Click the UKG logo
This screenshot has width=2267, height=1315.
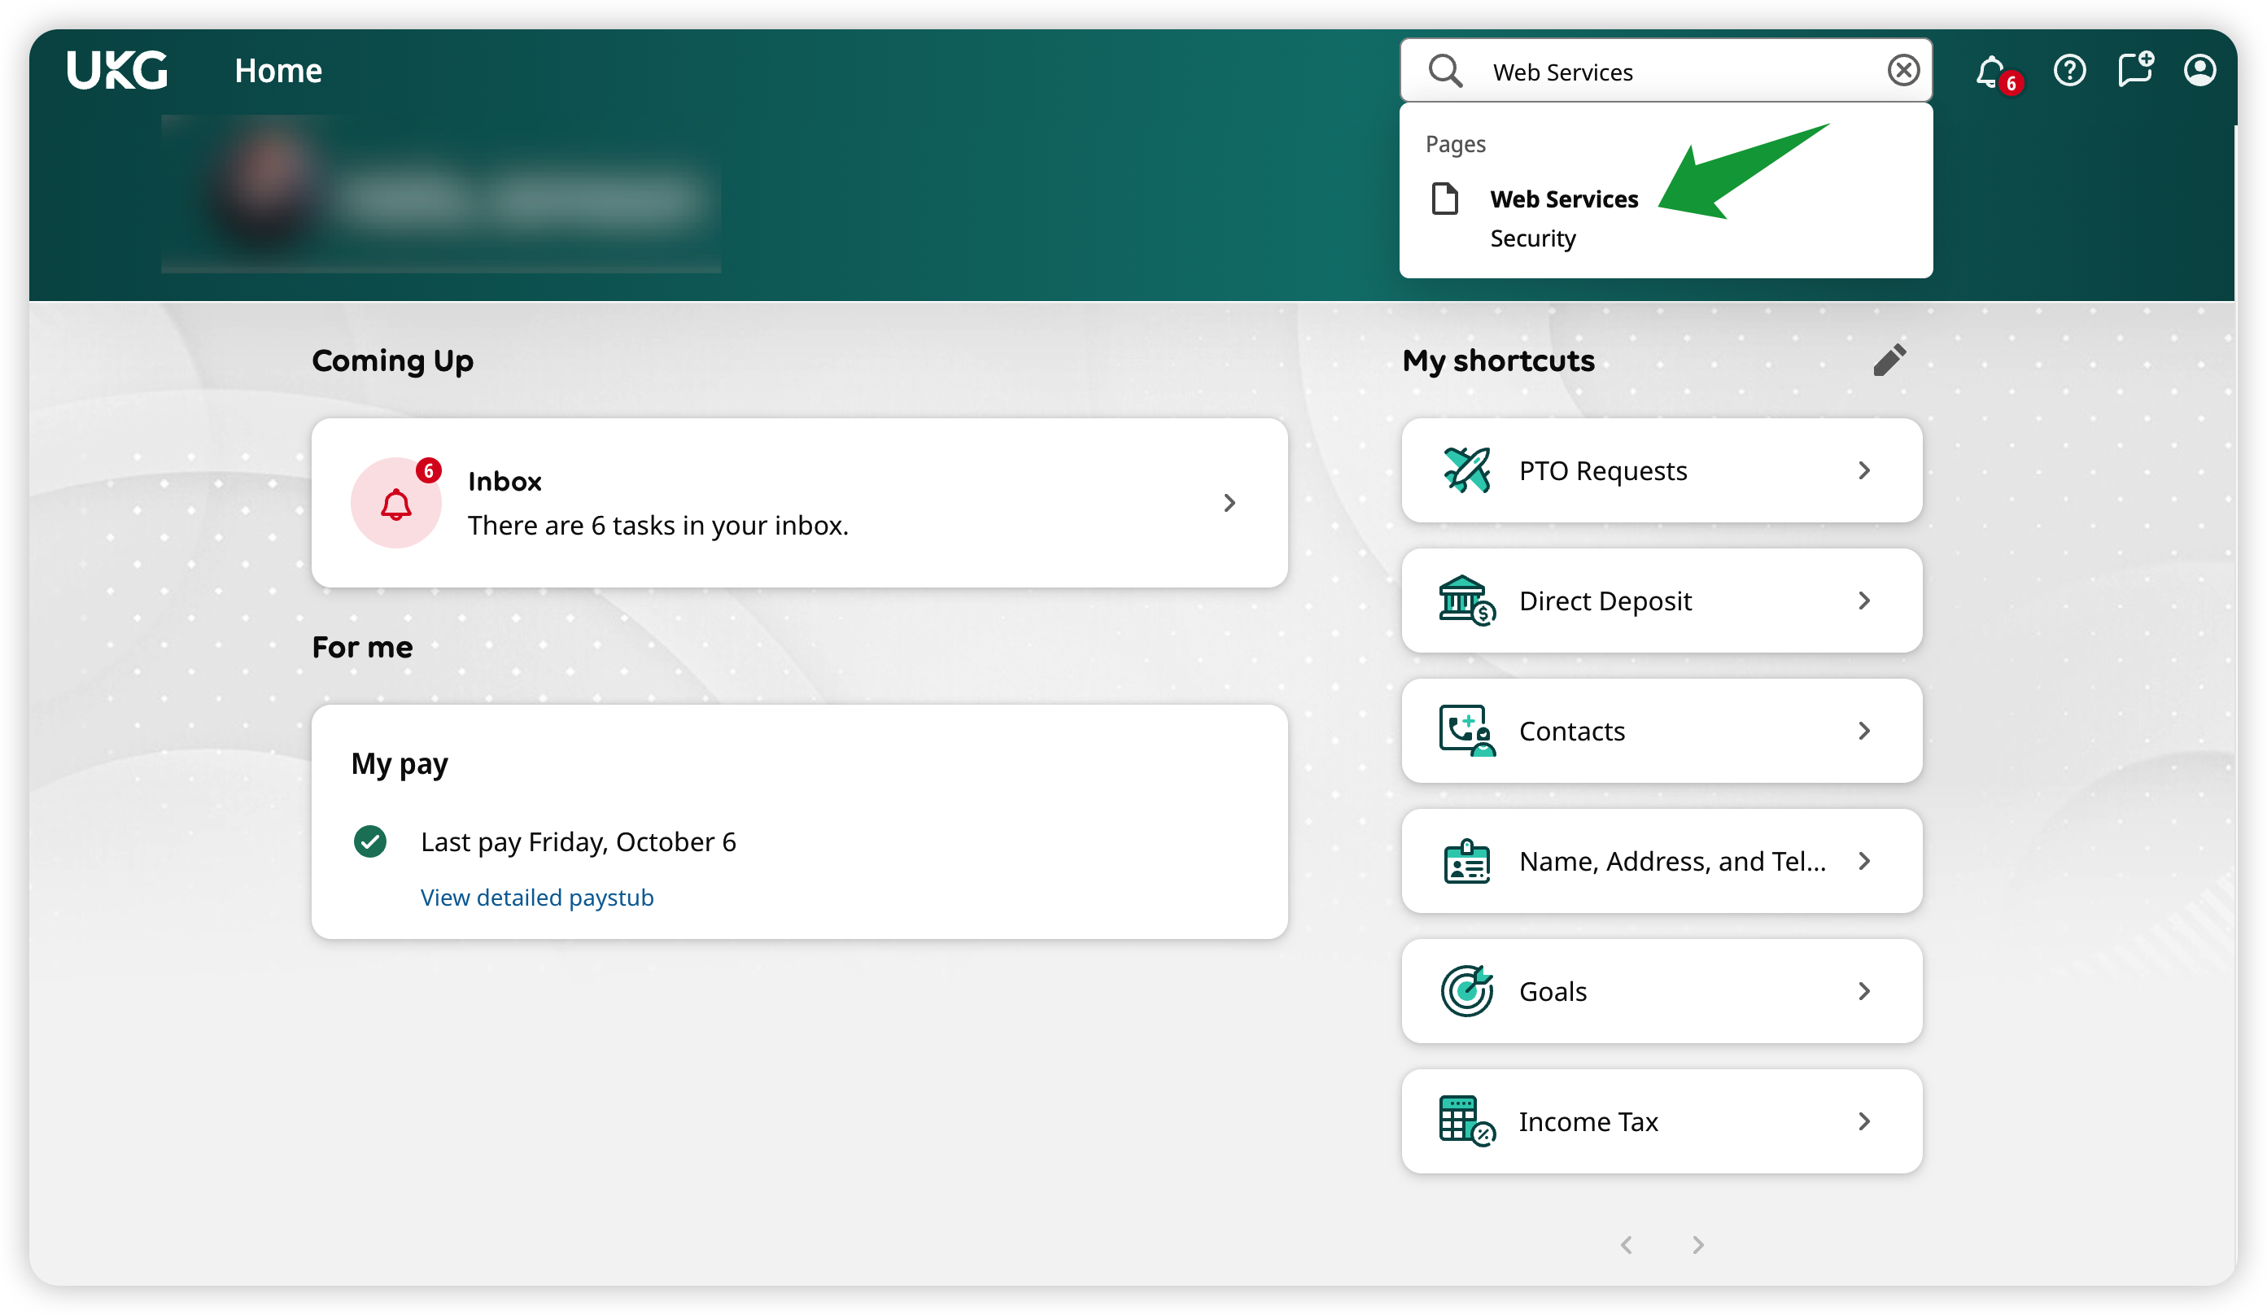coord(117,70)
